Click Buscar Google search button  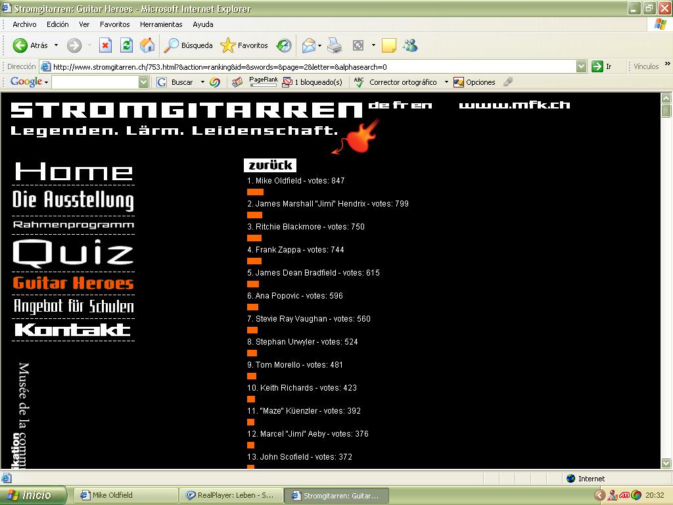175,82
